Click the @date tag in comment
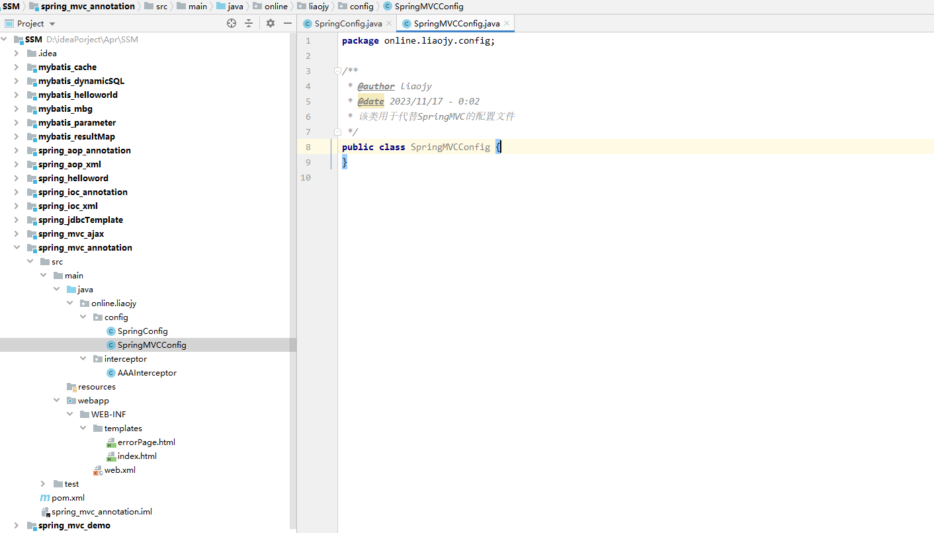 click(x=370, y=101)
